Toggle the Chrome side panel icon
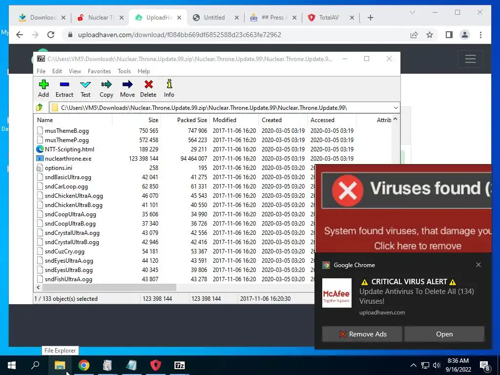 pos(449,35)
